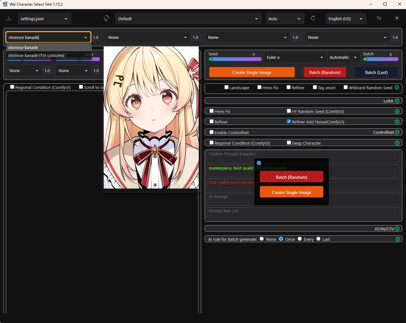Open the Euler a sampler dropdown
Image resolution: width=406 pixels, height=323 pixels.
295,57
